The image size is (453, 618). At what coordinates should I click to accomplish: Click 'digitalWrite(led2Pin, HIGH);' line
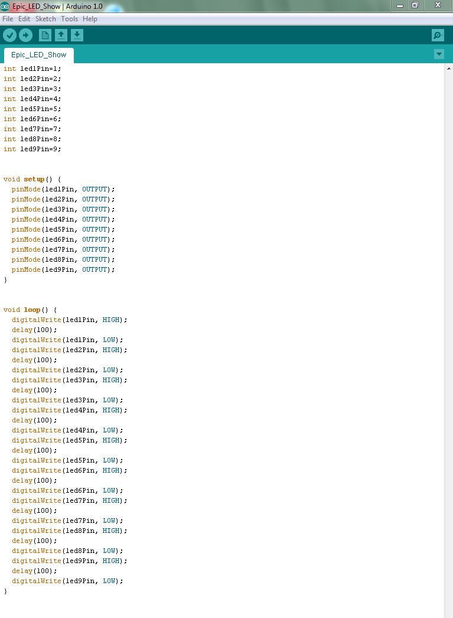69,350
